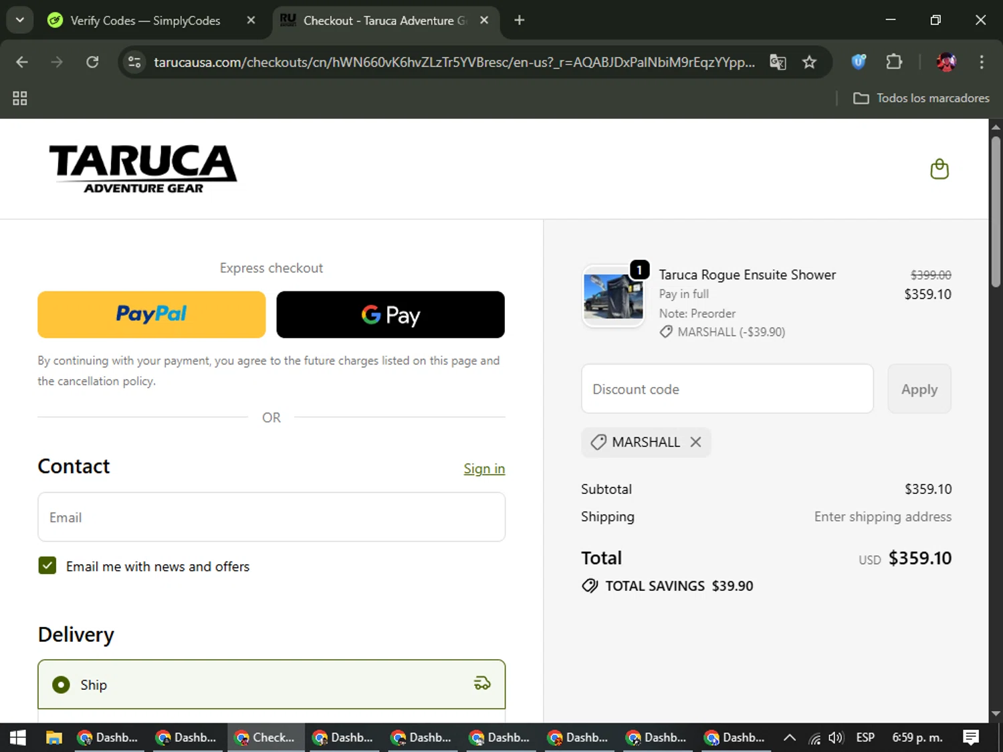Click the page vertical scrollbar thumb

click(996, 212)
